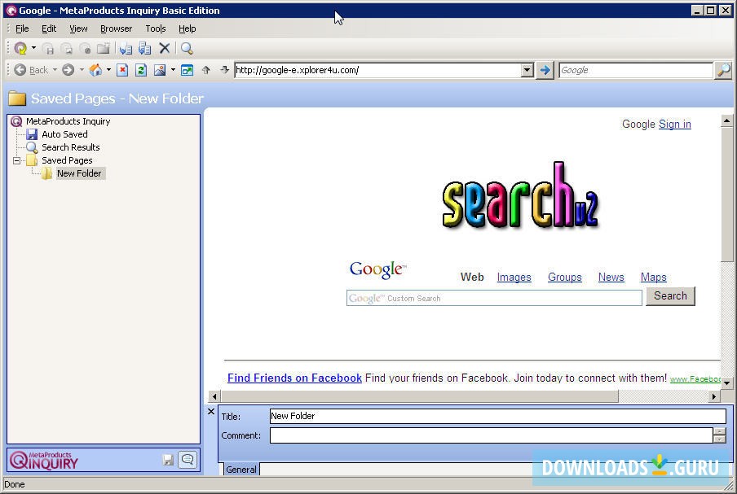Click the search magnifier beside Google box

pos(723,70)
